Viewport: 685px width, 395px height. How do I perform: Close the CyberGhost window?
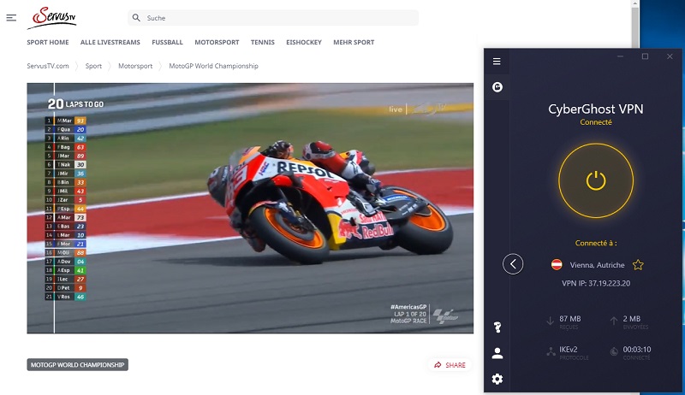pyautogui.click(x=670, y=56)
